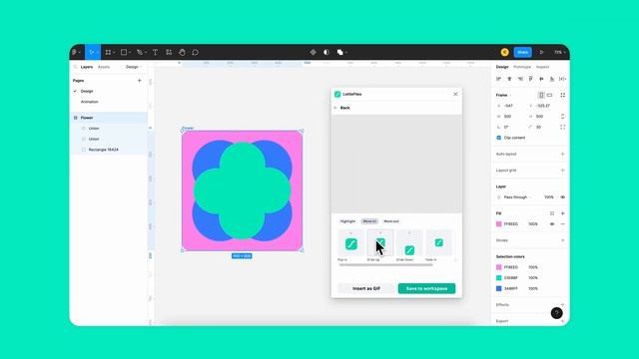This screenshot has height=359, width=639.
Task: Select landscape frame orientation
Action: [550, 95]
